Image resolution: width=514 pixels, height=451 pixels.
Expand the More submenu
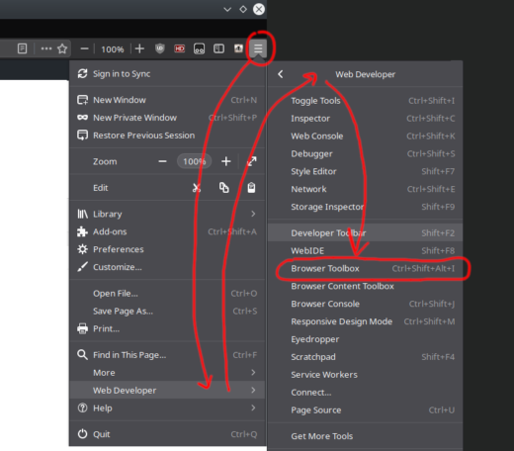click(167, 373)
